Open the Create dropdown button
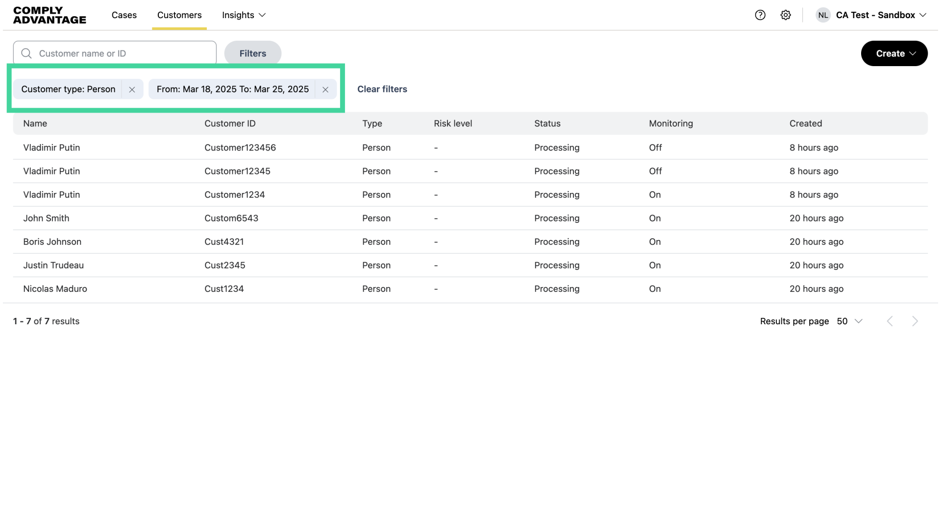This screenshot has height=529, width=941. click(x=894, y=53)
